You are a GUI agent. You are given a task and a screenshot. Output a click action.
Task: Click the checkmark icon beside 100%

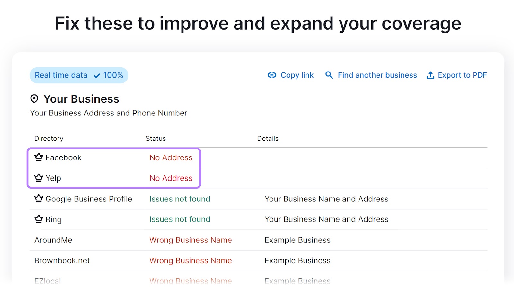(x=97, y=76)
